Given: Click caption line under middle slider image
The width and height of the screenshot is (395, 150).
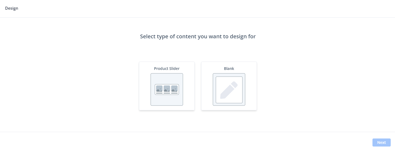Looking at the screenshot, I should (x=167, y=93).
